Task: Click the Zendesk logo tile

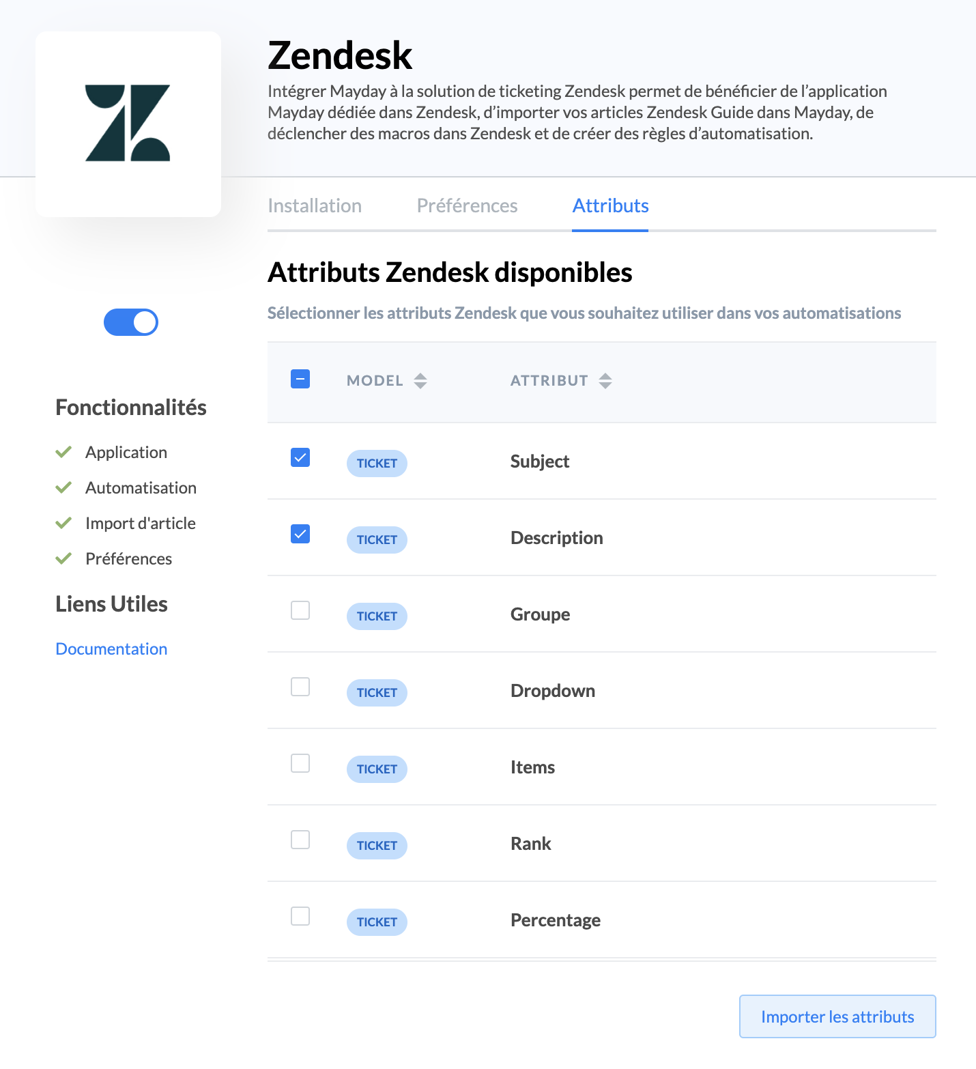Action: (128, 124)
